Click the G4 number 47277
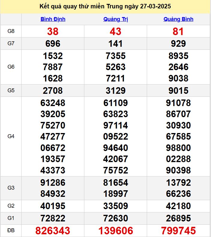Image resolution: width=211 pixels, height=237 pixels. [53, 137]
